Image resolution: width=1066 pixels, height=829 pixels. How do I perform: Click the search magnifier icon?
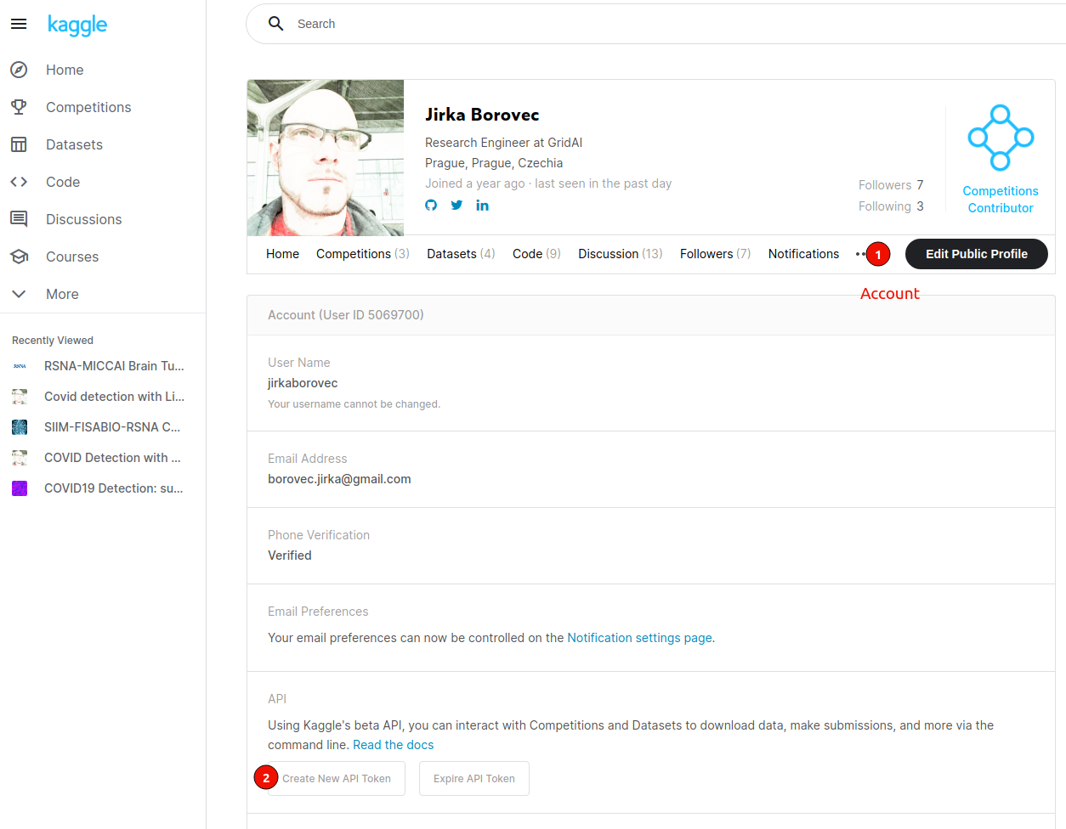click(275, 24)
